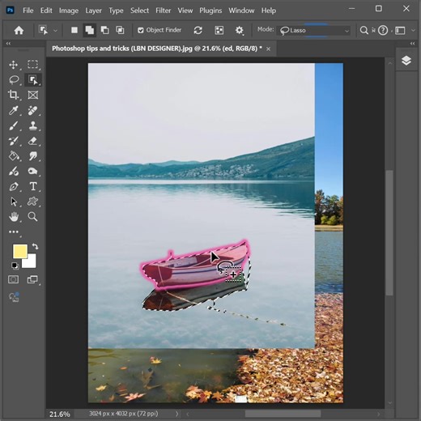Open the Mode Lasso dropdown

tap(314, 30)
